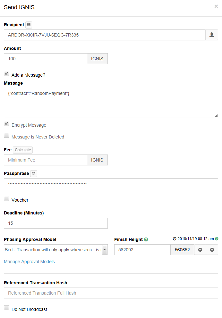Open Manage Approval Models link

(x=29, y=262)
